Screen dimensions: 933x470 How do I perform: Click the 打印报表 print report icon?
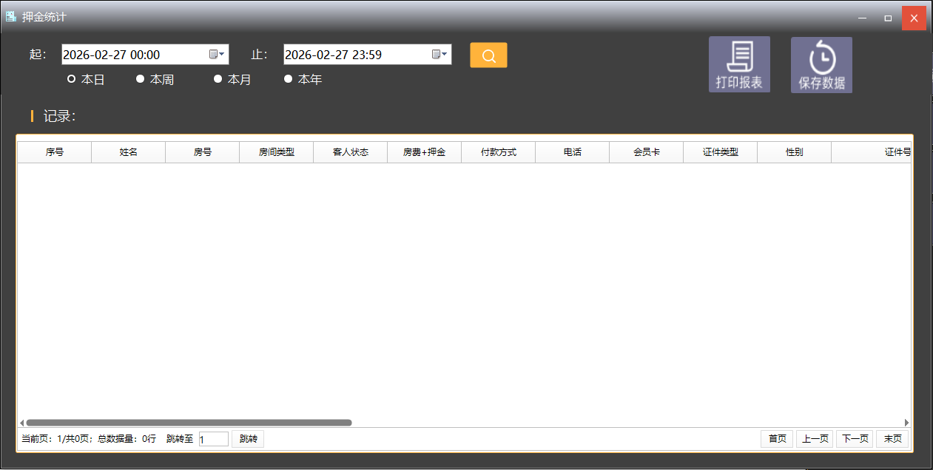coord(739,65)
